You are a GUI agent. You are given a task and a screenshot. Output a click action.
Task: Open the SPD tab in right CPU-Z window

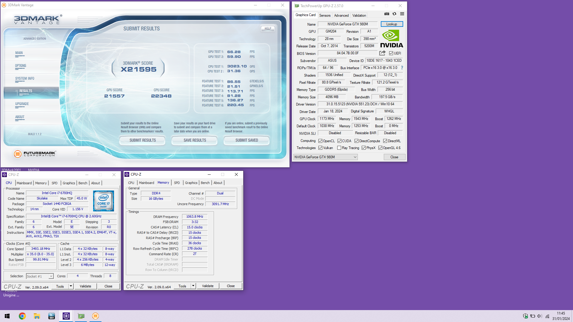(x=177, y=183)
